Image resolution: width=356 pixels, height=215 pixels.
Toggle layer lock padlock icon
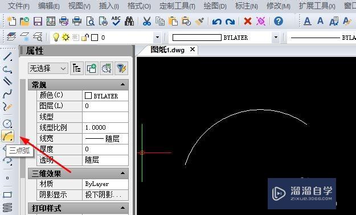pyautogui.click(x=85, y=37)
